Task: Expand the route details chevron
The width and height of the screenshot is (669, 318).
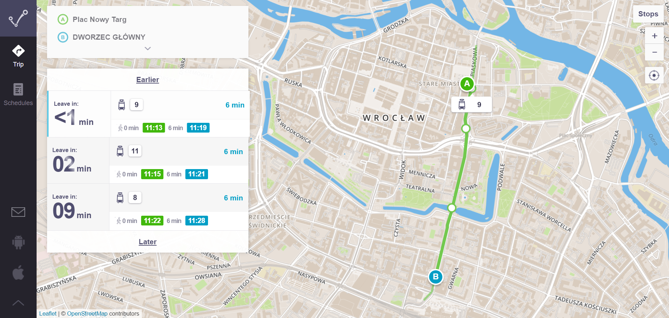Action: 147,48
